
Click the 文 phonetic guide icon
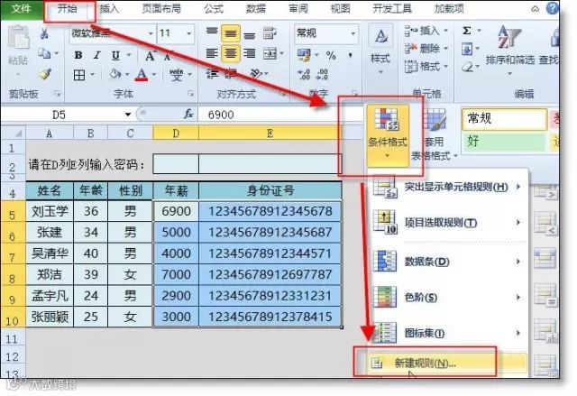(176, 75)
